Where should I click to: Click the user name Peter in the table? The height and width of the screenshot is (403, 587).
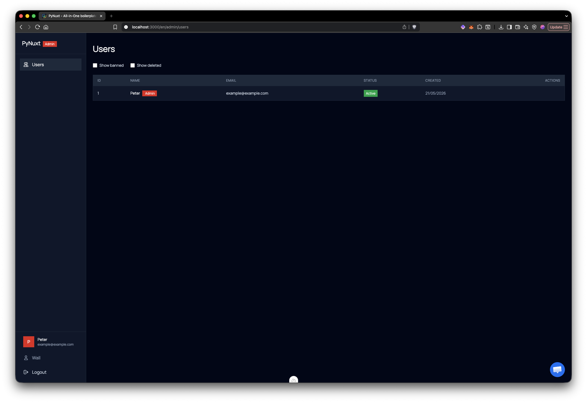point(135,93)
